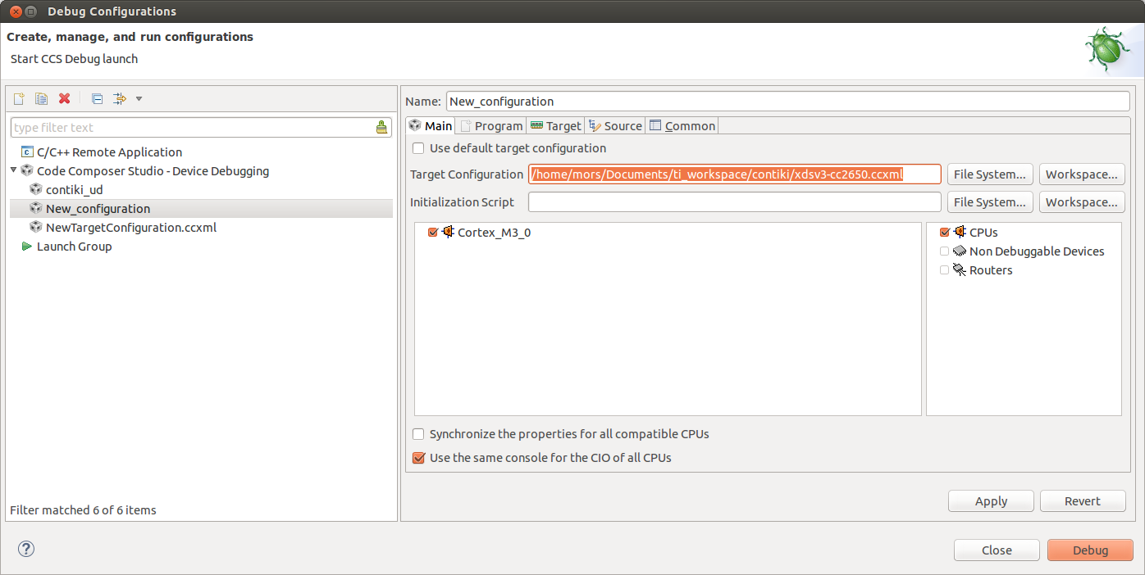Collapse Code Composer Studio - Device Debugging node

point(14,171)
